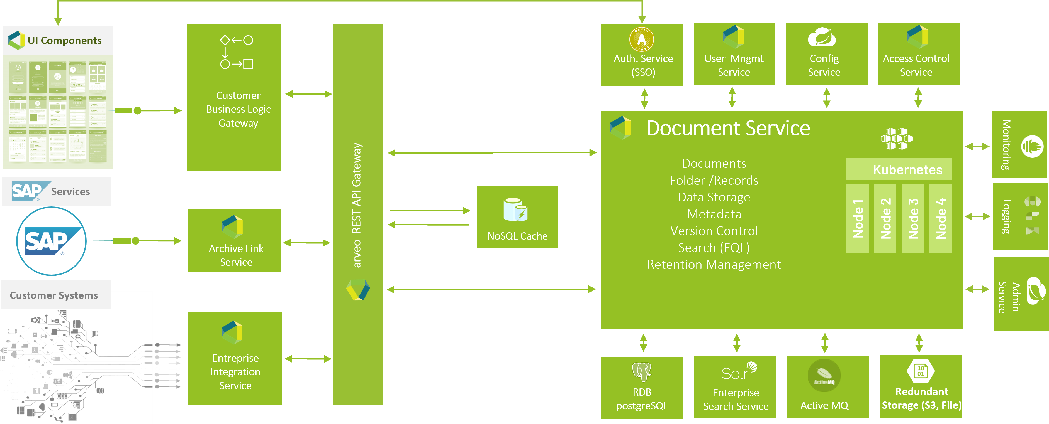Click the UI Components heading
This screenshot has height=424, width=1049.
64,40
